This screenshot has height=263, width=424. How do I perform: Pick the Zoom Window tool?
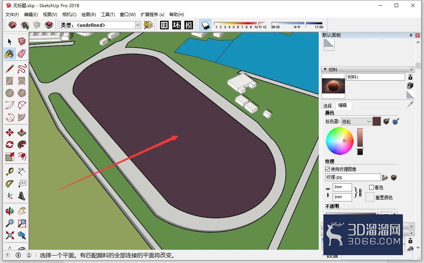point(21,223)
